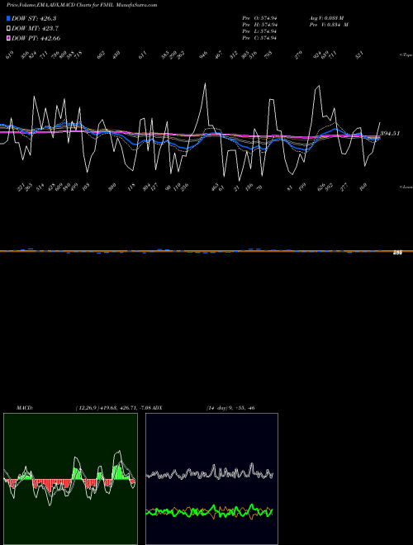413x545 pixels.
Task: Click the 'Avg V: 0.033 M' volume text
Action: tap(326, 18)
